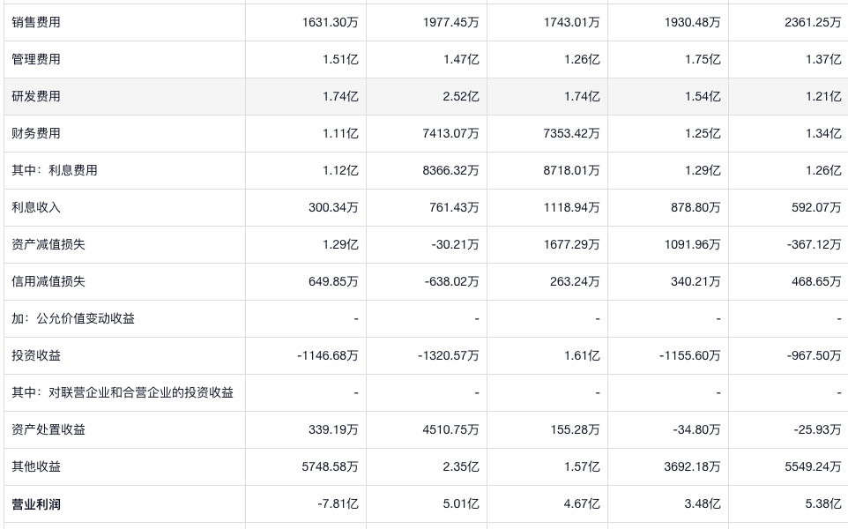This screenshot has width=848, height=529.
Task: Click the 财务费用 row label
Action: (36, 133)
